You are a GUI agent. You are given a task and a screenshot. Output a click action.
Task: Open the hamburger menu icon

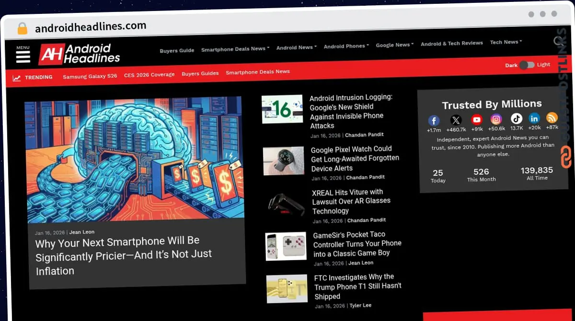point(23,56)
